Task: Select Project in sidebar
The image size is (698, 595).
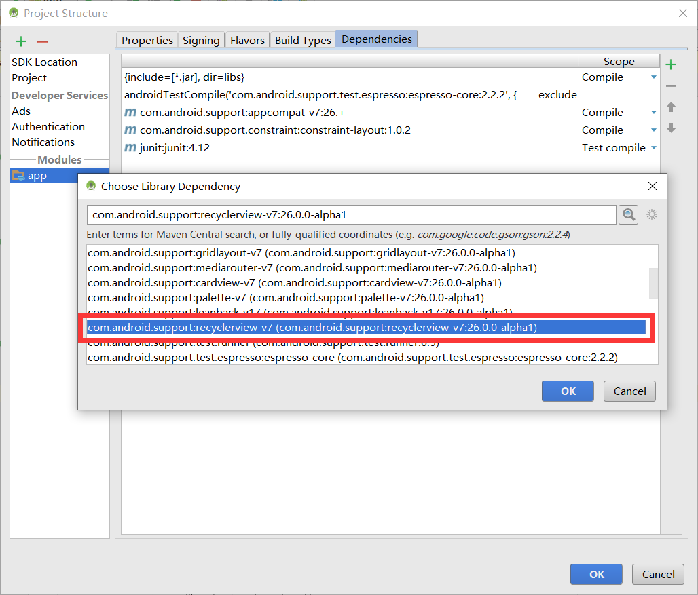Action: tap(29, 77)
